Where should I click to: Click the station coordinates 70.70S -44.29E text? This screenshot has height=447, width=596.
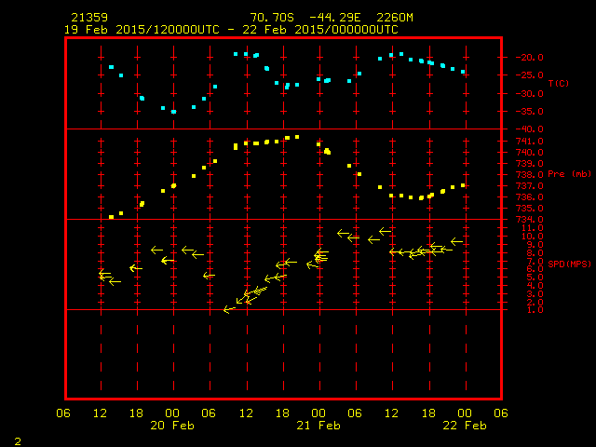click(305, 18)
